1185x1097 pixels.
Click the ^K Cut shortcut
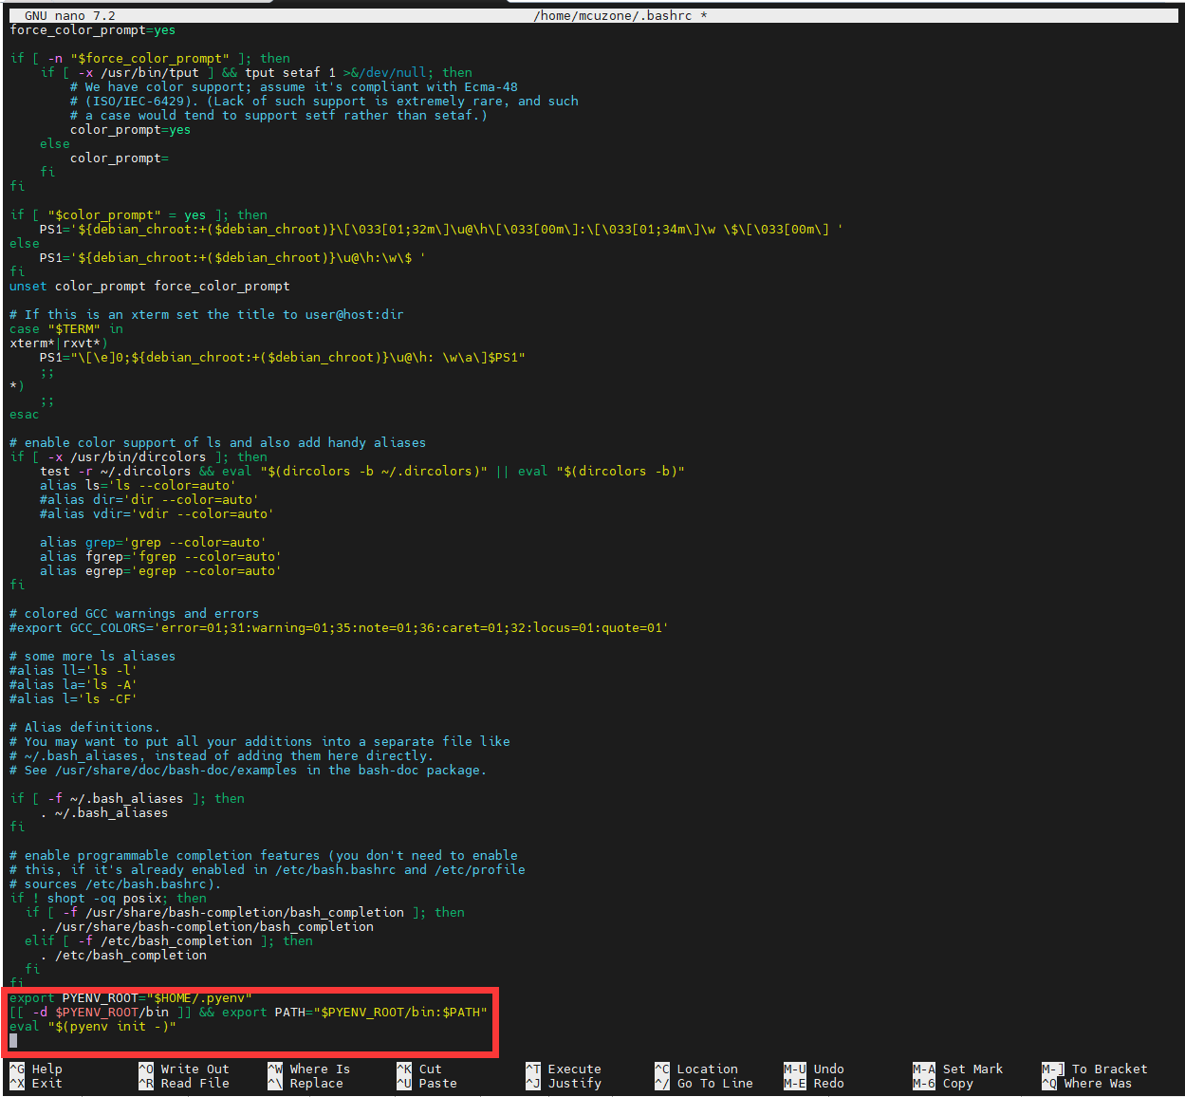point(419,1069)
